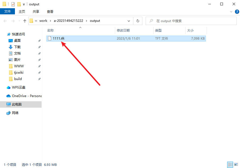Image resolution: width=240 pixels, height=168 pixels.
Task: Switch to the 查看 (View) tab
Action: (x=50, y=11)
